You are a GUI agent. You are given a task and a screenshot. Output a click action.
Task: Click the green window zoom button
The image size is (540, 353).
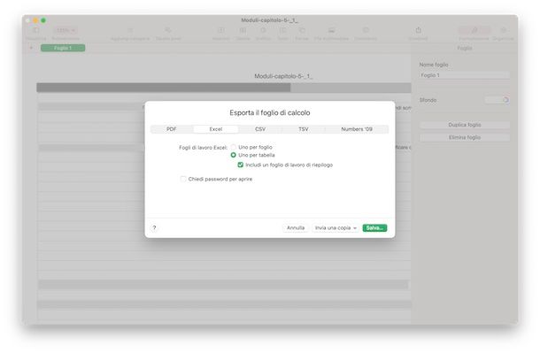point(43,20)
